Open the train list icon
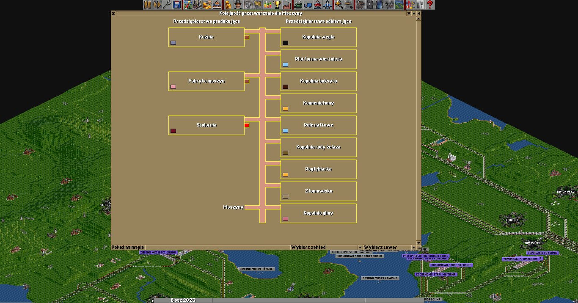 (x=298, y=5)
